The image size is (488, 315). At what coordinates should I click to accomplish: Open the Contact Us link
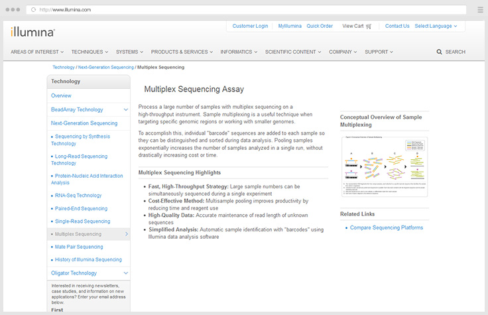point(397,26)
